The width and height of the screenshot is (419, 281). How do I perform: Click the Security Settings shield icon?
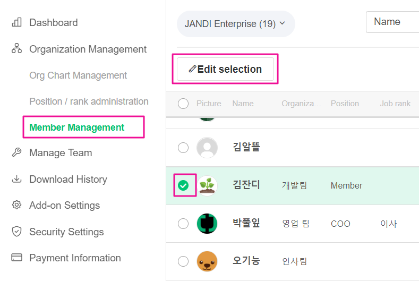[x=16, y=232]
